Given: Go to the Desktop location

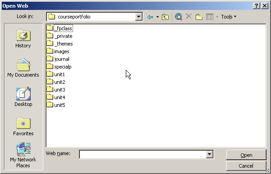Looking at the screenshot, I should [x=23, y=97].
